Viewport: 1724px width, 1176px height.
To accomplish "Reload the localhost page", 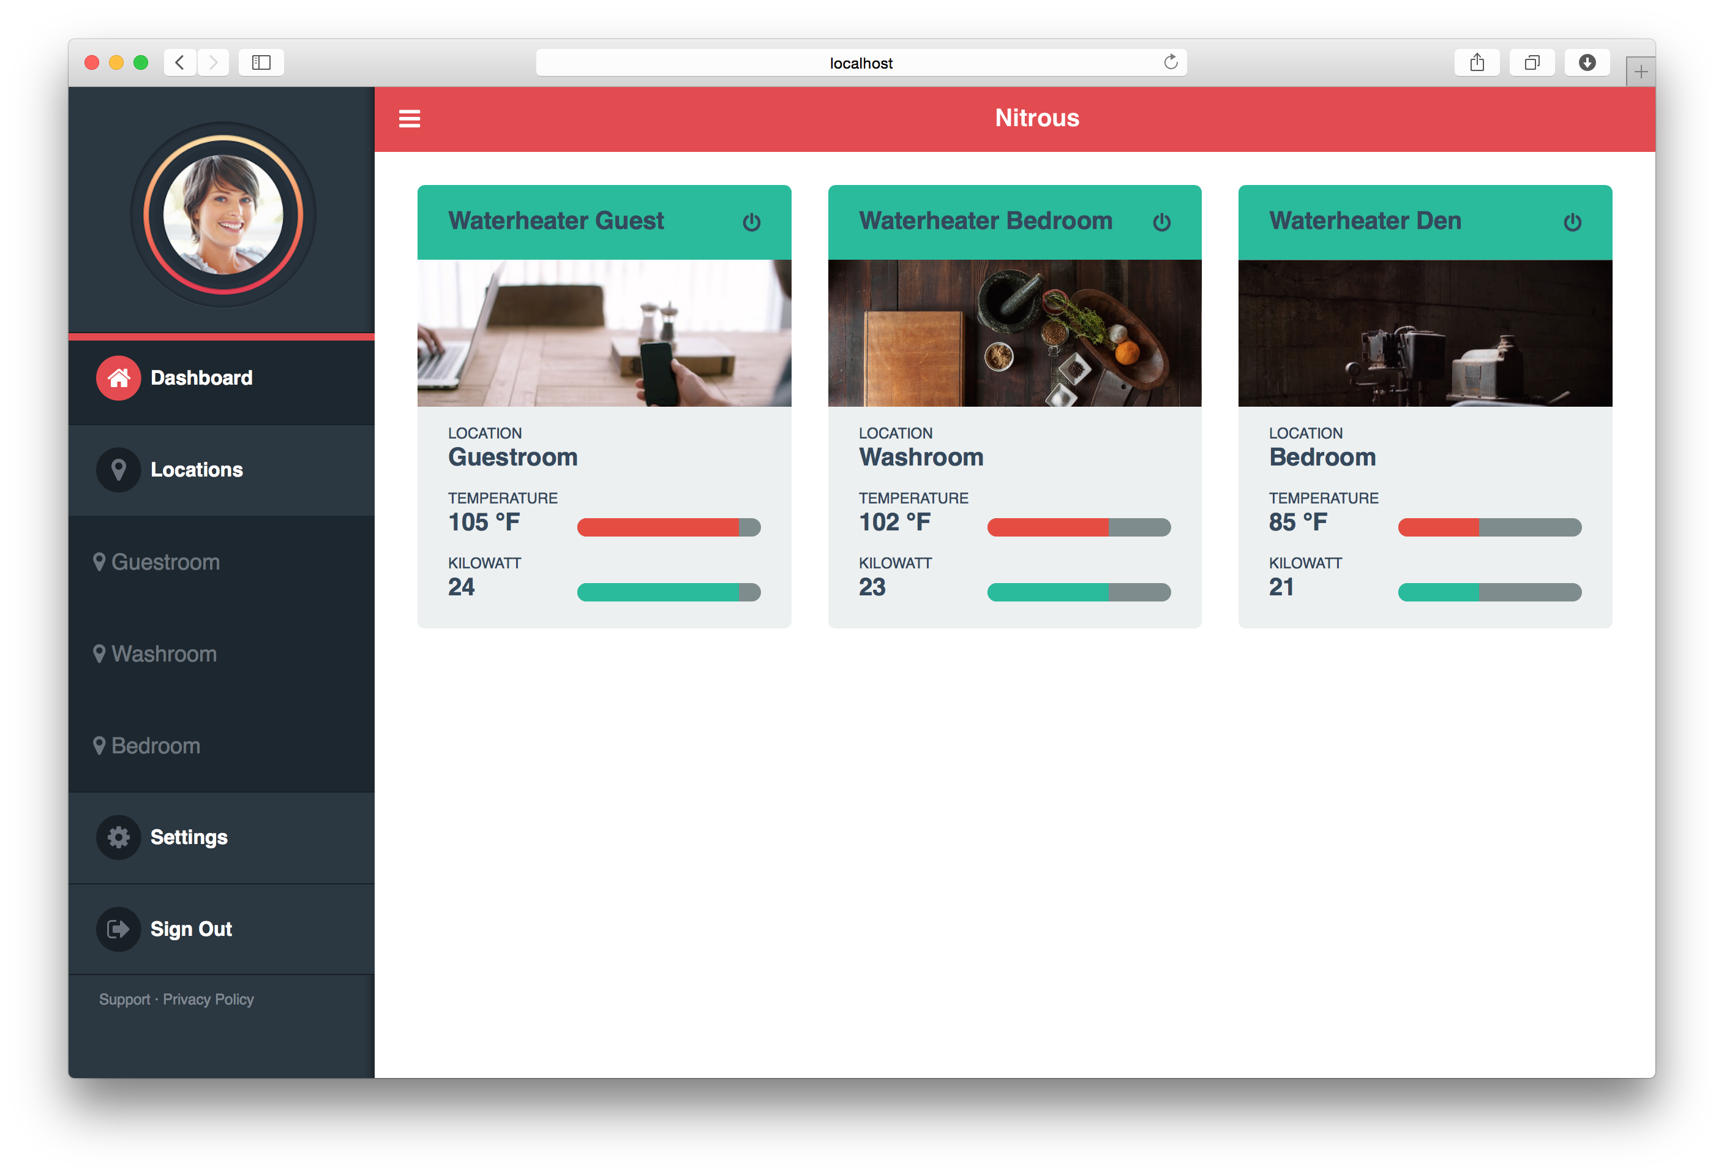I will (x=1170, y=62).
